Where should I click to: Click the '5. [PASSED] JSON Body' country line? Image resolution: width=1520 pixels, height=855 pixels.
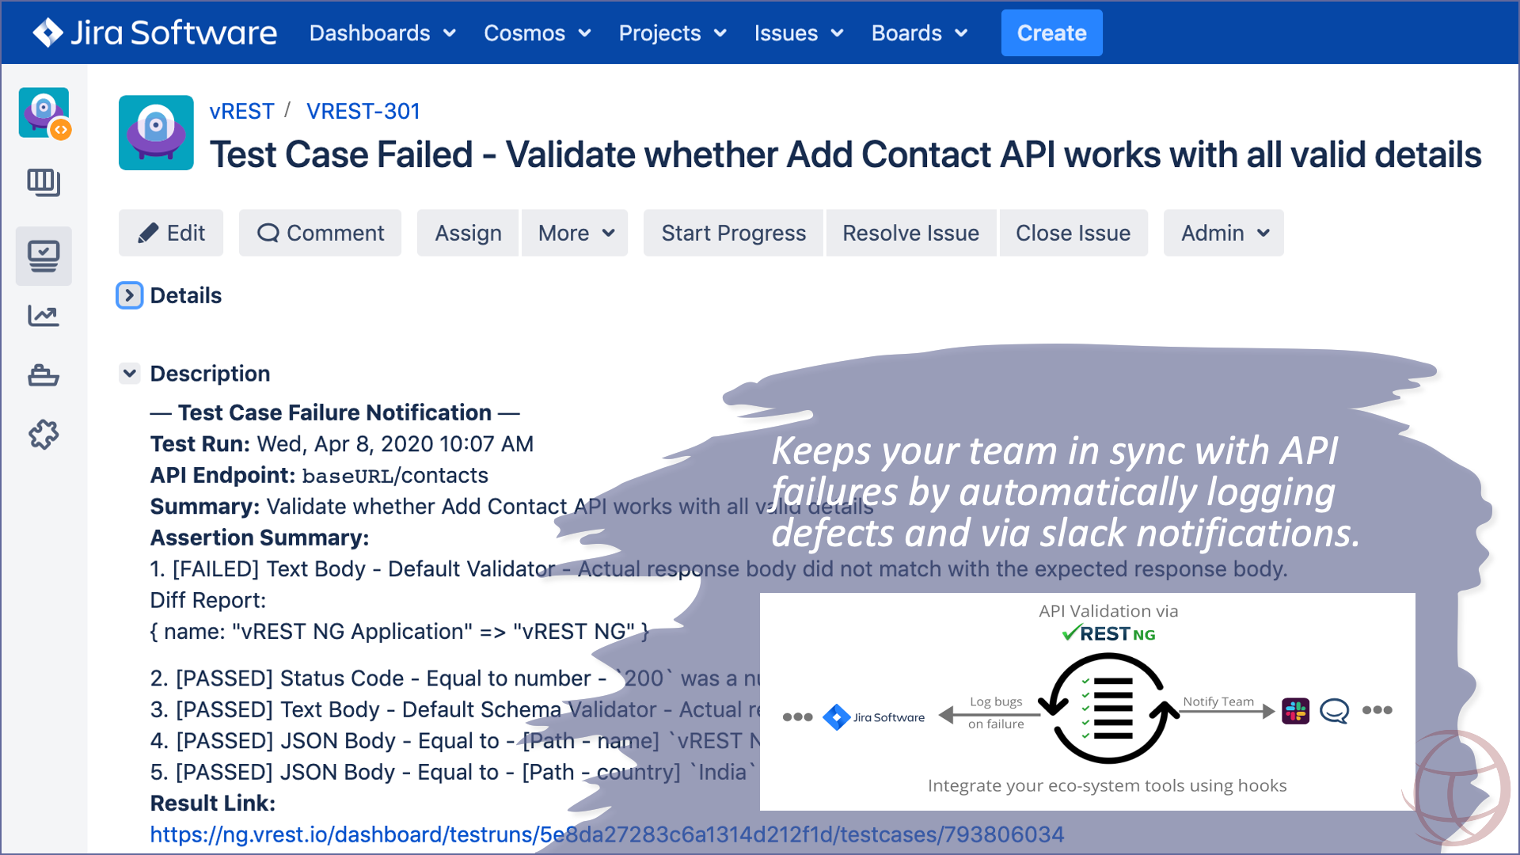[x=454, y=772]
